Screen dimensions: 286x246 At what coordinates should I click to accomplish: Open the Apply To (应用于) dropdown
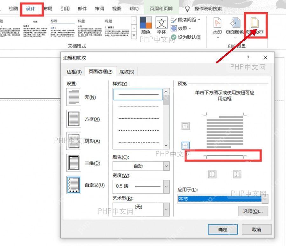[223, 199]
